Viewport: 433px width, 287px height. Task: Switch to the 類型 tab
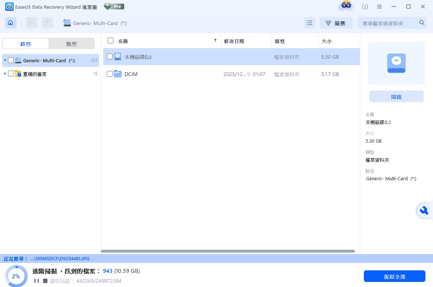[71, 43]
